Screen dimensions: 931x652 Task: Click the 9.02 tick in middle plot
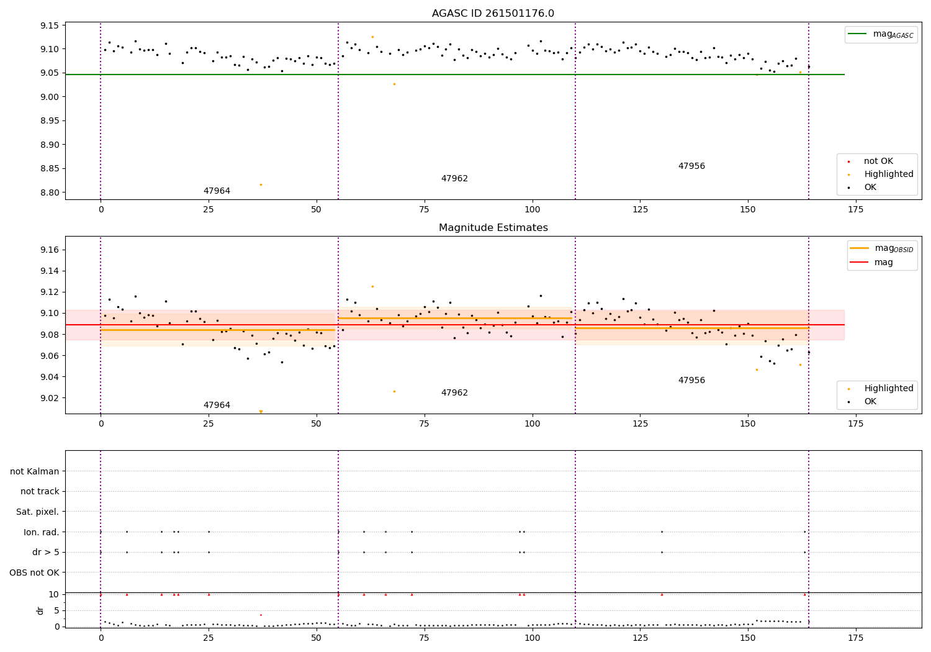click(49, 398)
